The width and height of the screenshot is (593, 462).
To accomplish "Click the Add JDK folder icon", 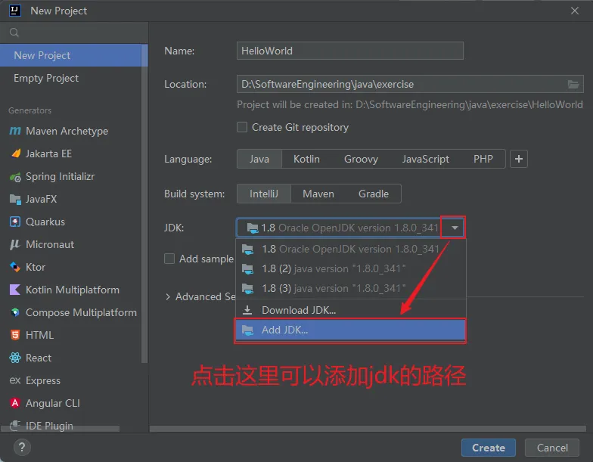I will click(x=248, y=330).
